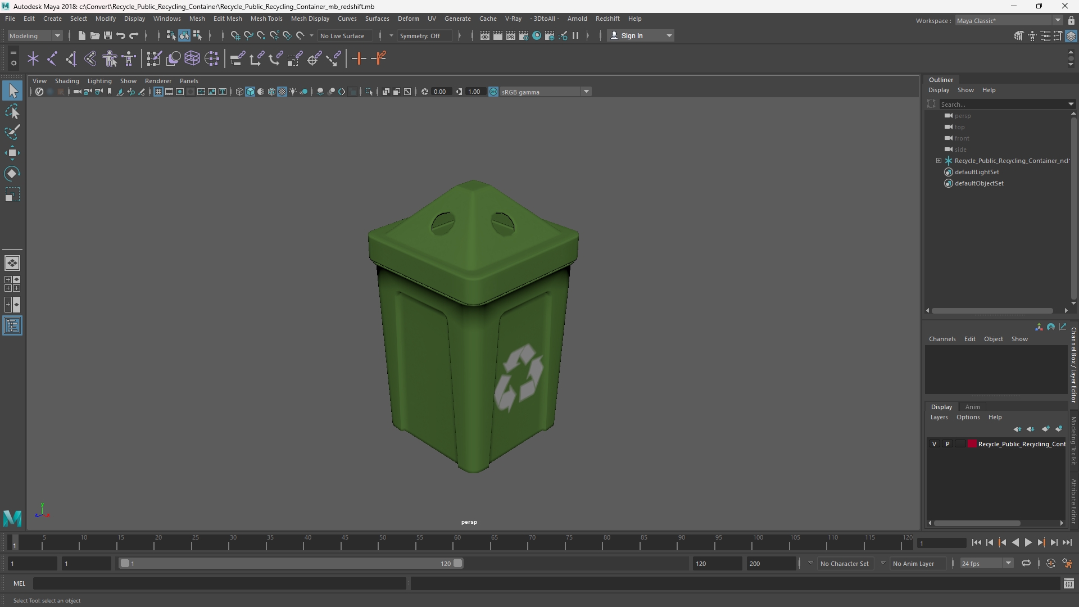The width and height of the screenshot is (1079, 607).
Task: Open the viewport Renderer menu
Action: tap(158, 81)
